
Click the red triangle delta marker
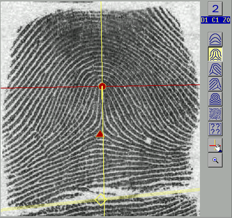100,134
